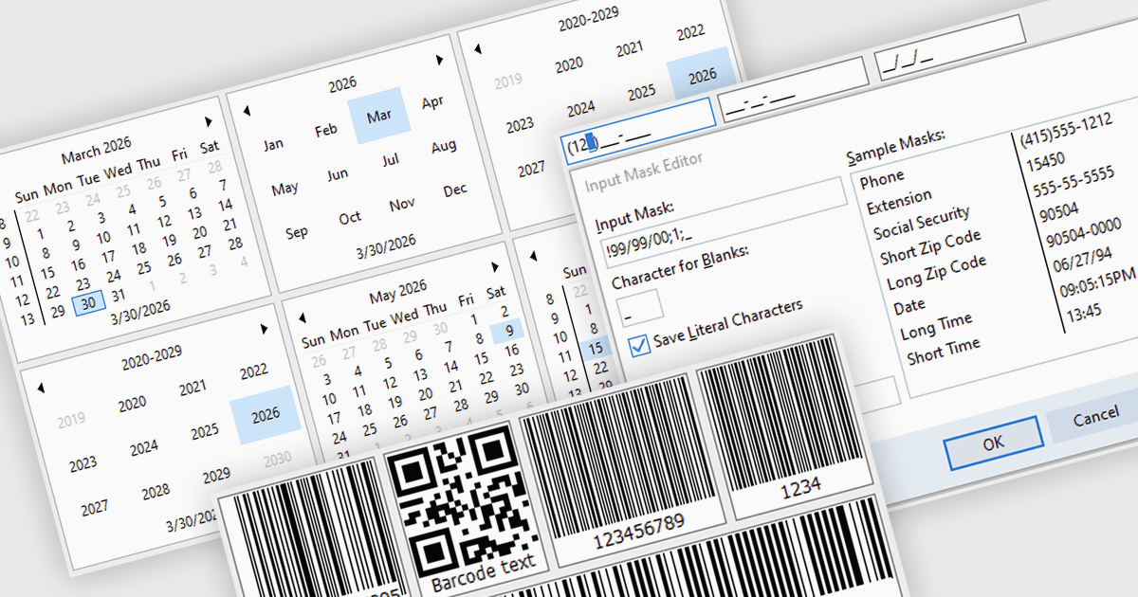The height and width of the screenshot is (597, 1138).
Task: Click previous arrow of partly hidden calendar behind dialog
Action: point(533,256)
